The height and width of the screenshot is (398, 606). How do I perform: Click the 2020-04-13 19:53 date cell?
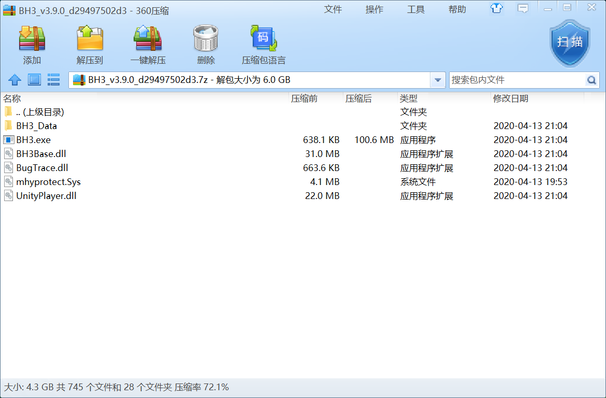pyautogui.click(x=530, y=182)
